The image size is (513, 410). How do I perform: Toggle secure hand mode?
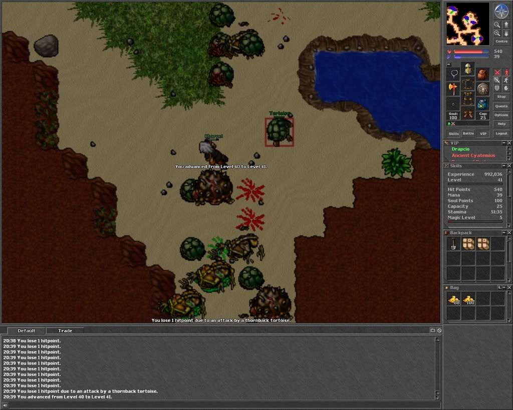tap(506, 88)
